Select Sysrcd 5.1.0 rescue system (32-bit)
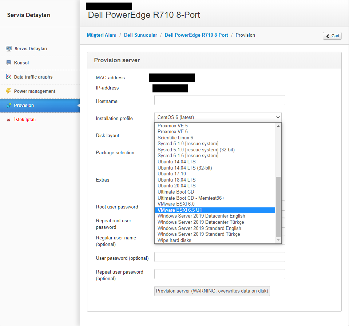Image resolution: width=349 pixels, height=326 pixels. tap(215, 150)
